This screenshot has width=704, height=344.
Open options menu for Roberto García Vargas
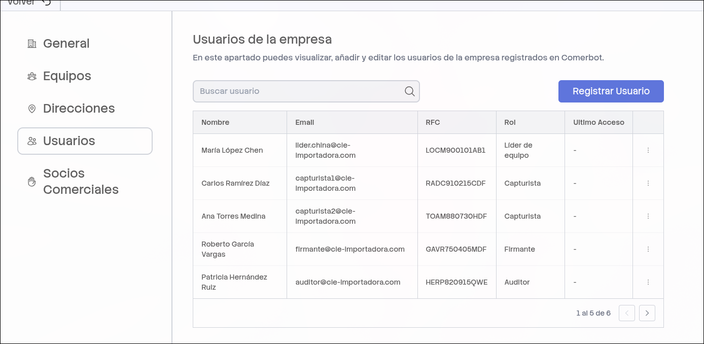(648, 249)
